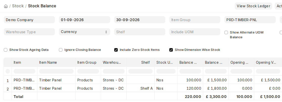Filter rows in Balance Value search box
This screenshot has width=282, height=102.
pos(216,71)
